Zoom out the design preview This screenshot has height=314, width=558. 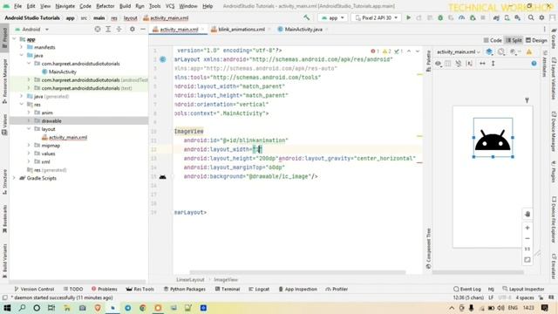(527, 238)
